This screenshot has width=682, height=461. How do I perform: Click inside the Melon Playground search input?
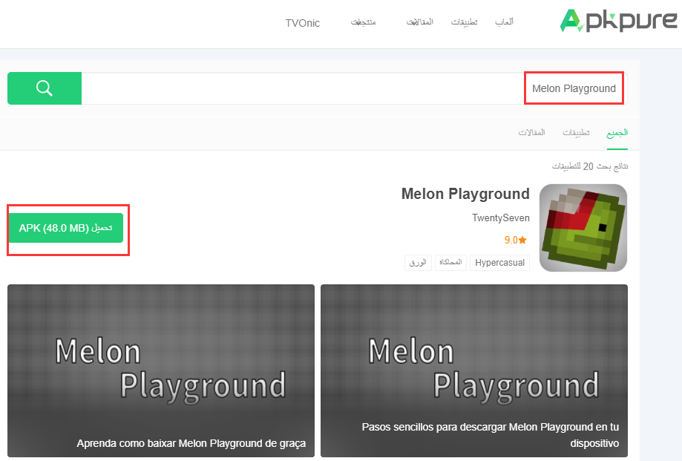tap(574, 88)
